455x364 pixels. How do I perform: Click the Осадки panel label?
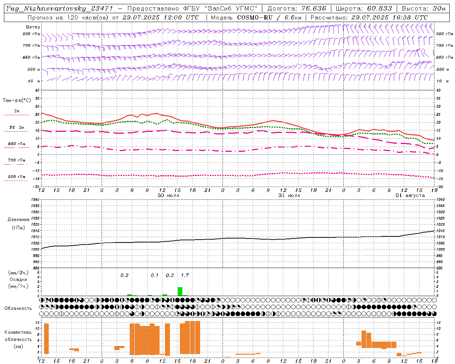point(18,279)
